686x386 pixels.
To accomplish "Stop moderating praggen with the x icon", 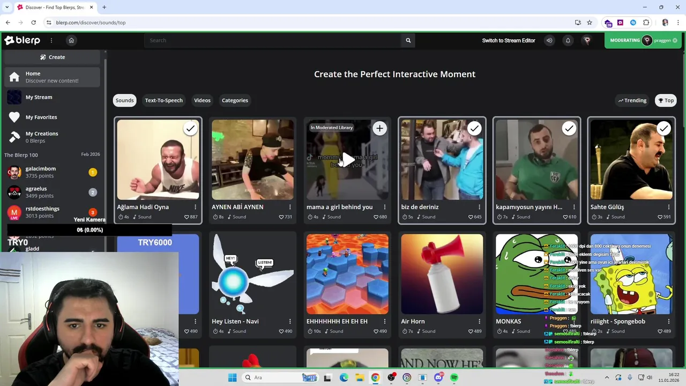I will (675, 40).
